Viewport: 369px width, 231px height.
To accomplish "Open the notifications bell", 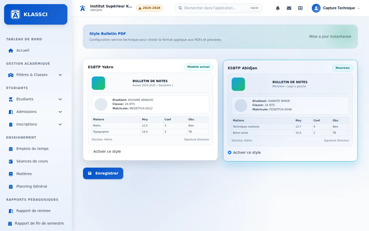I will (278, 8).
